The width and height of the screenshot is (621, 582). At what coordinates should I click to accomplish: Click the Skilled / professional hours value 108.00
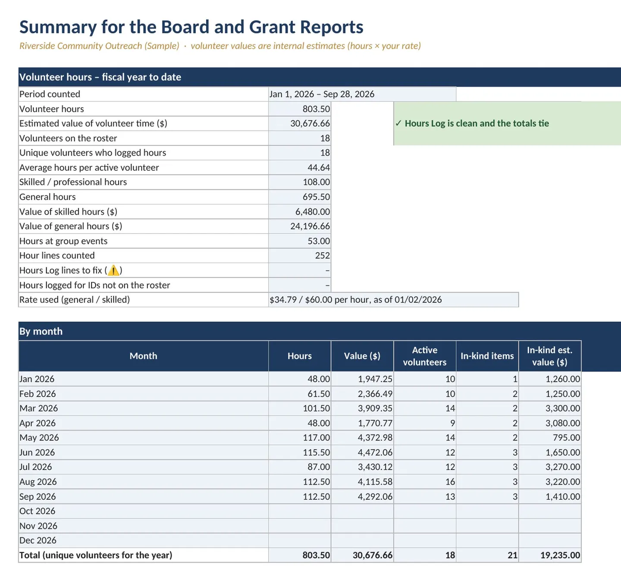[300, 182]
